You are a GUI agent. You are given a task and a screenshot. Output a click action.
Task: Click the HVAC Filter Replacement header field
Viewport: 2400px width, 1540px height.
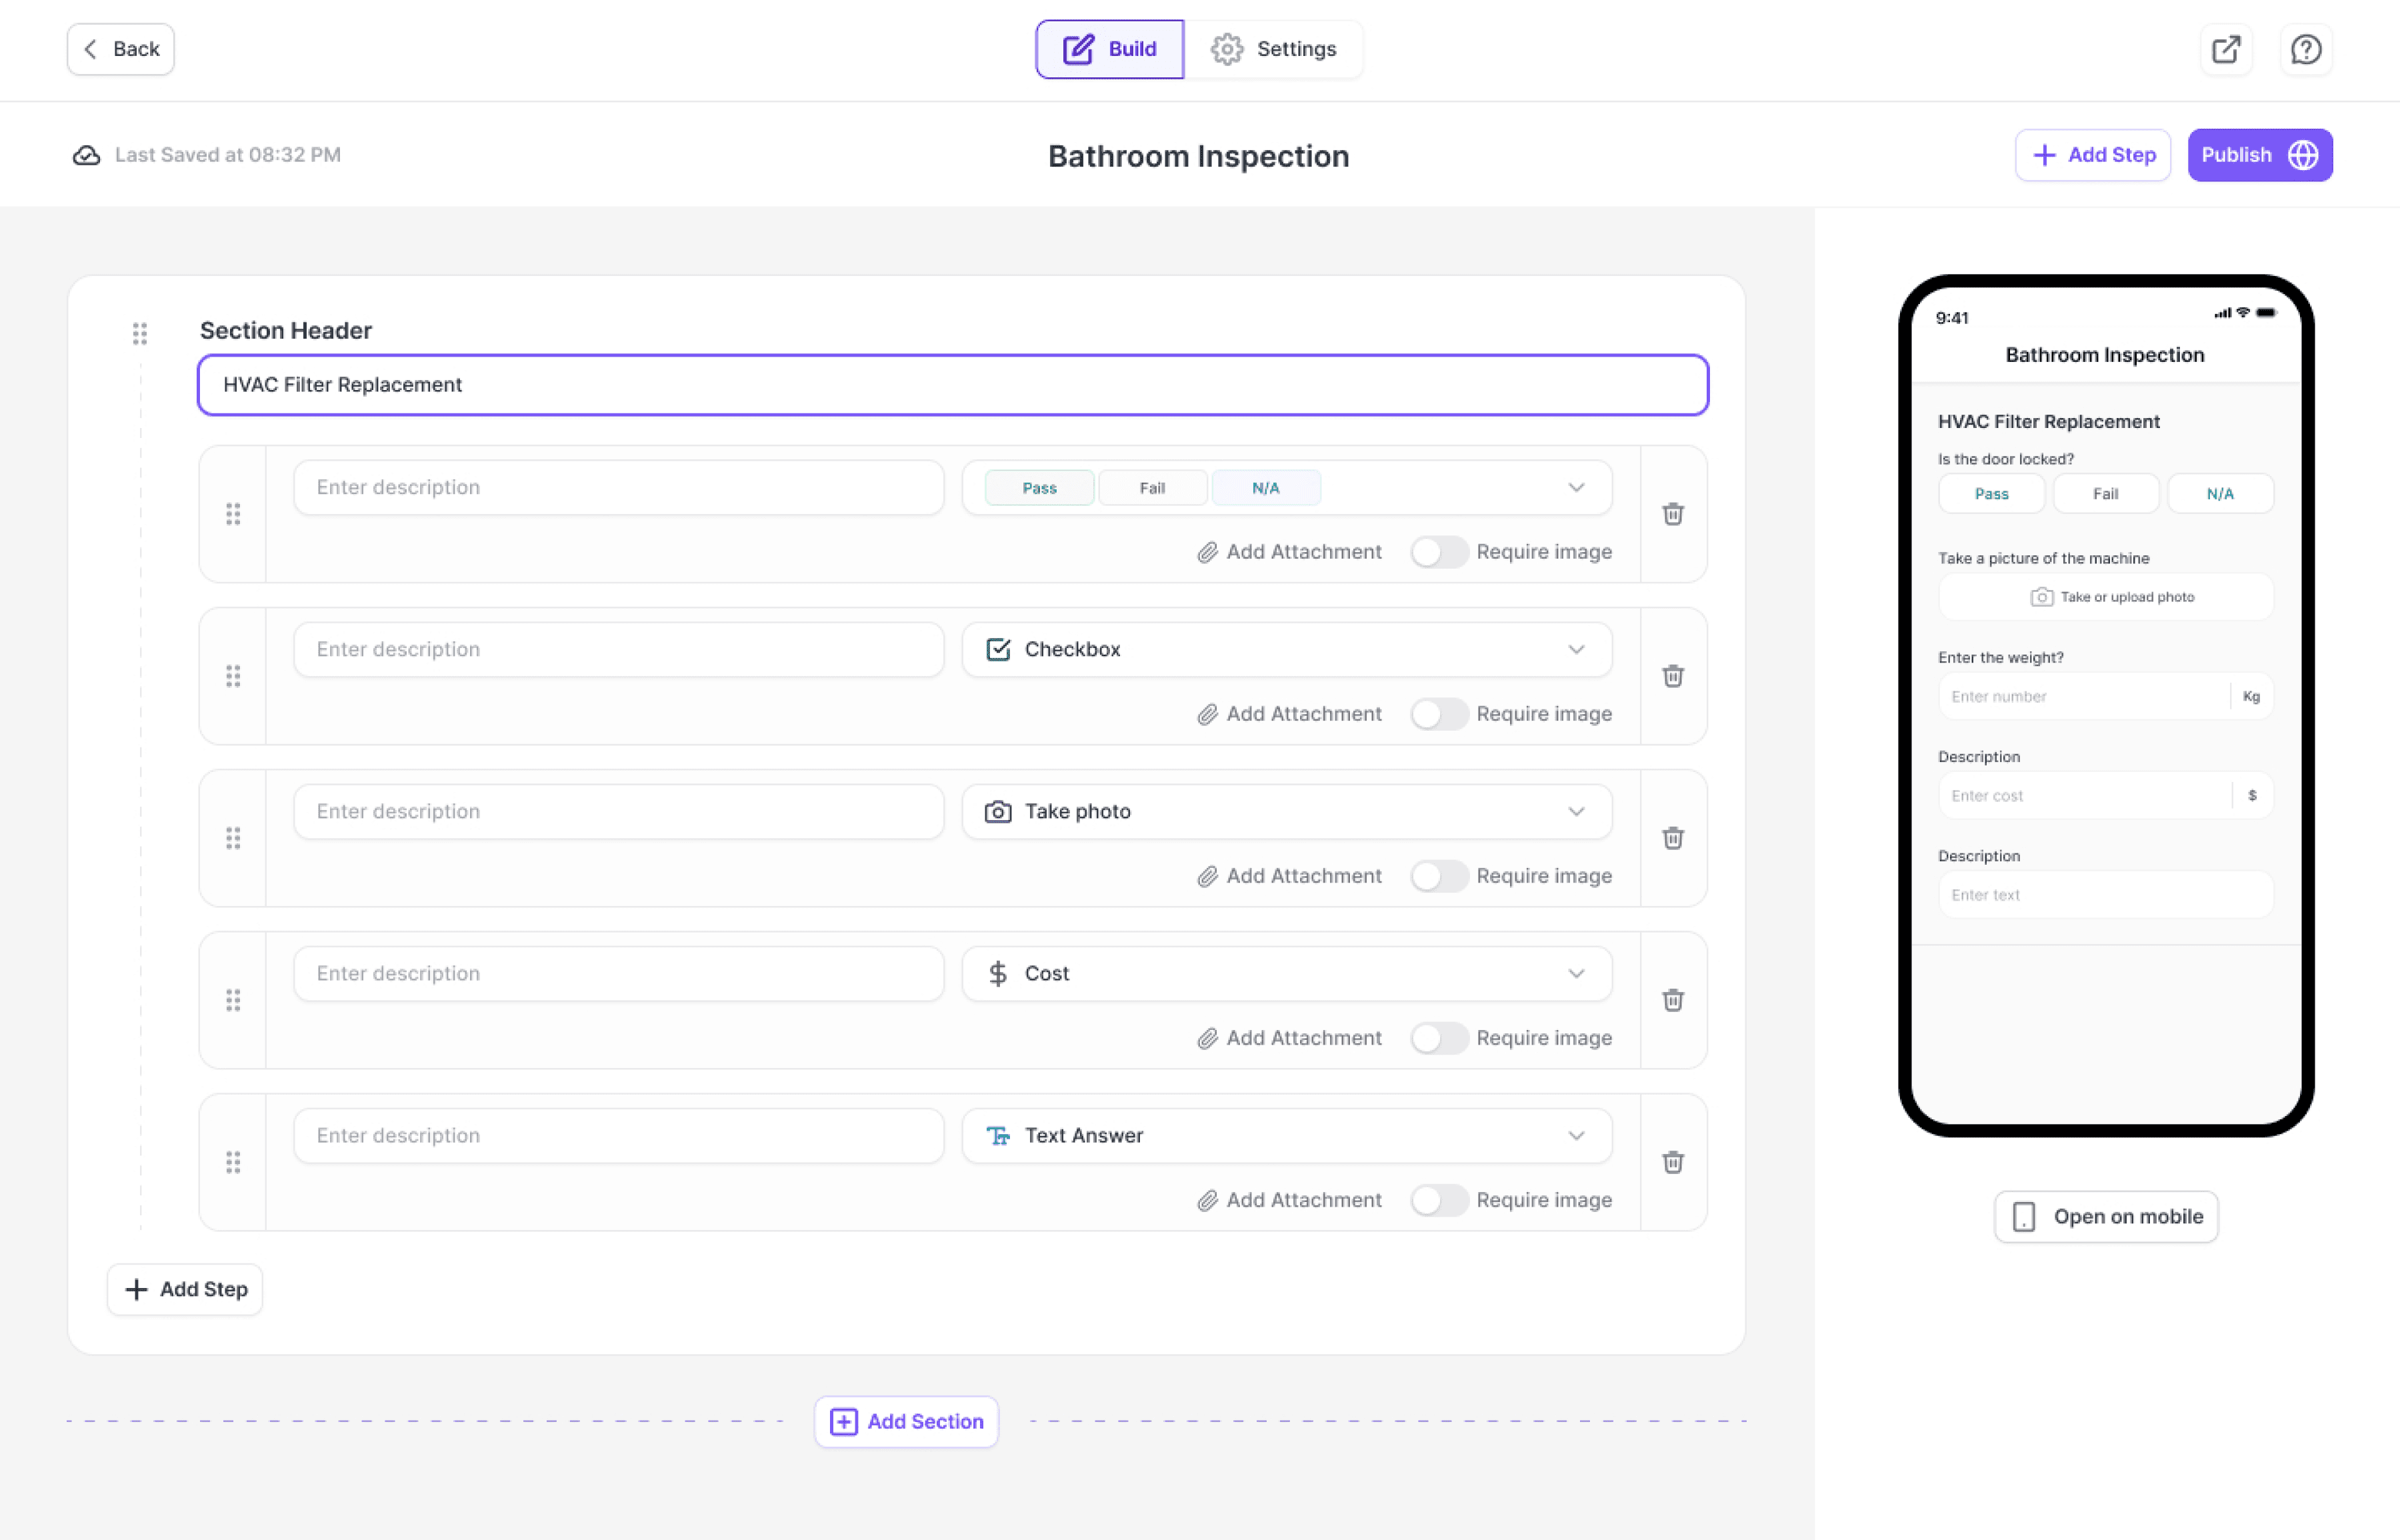(x=952, y=385)
